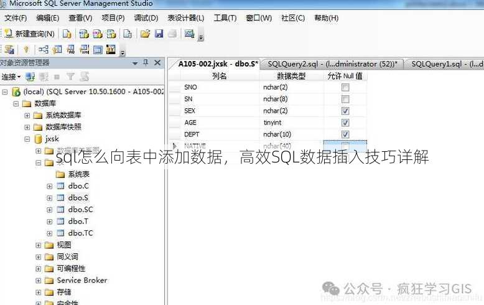Uncheck Allow Nulls for AGE column
This screenshot has height=305, width=484.
click(345, 123)
